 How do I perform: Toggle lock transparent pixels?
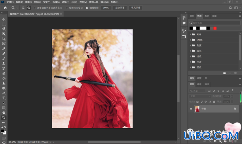point(197,102)
